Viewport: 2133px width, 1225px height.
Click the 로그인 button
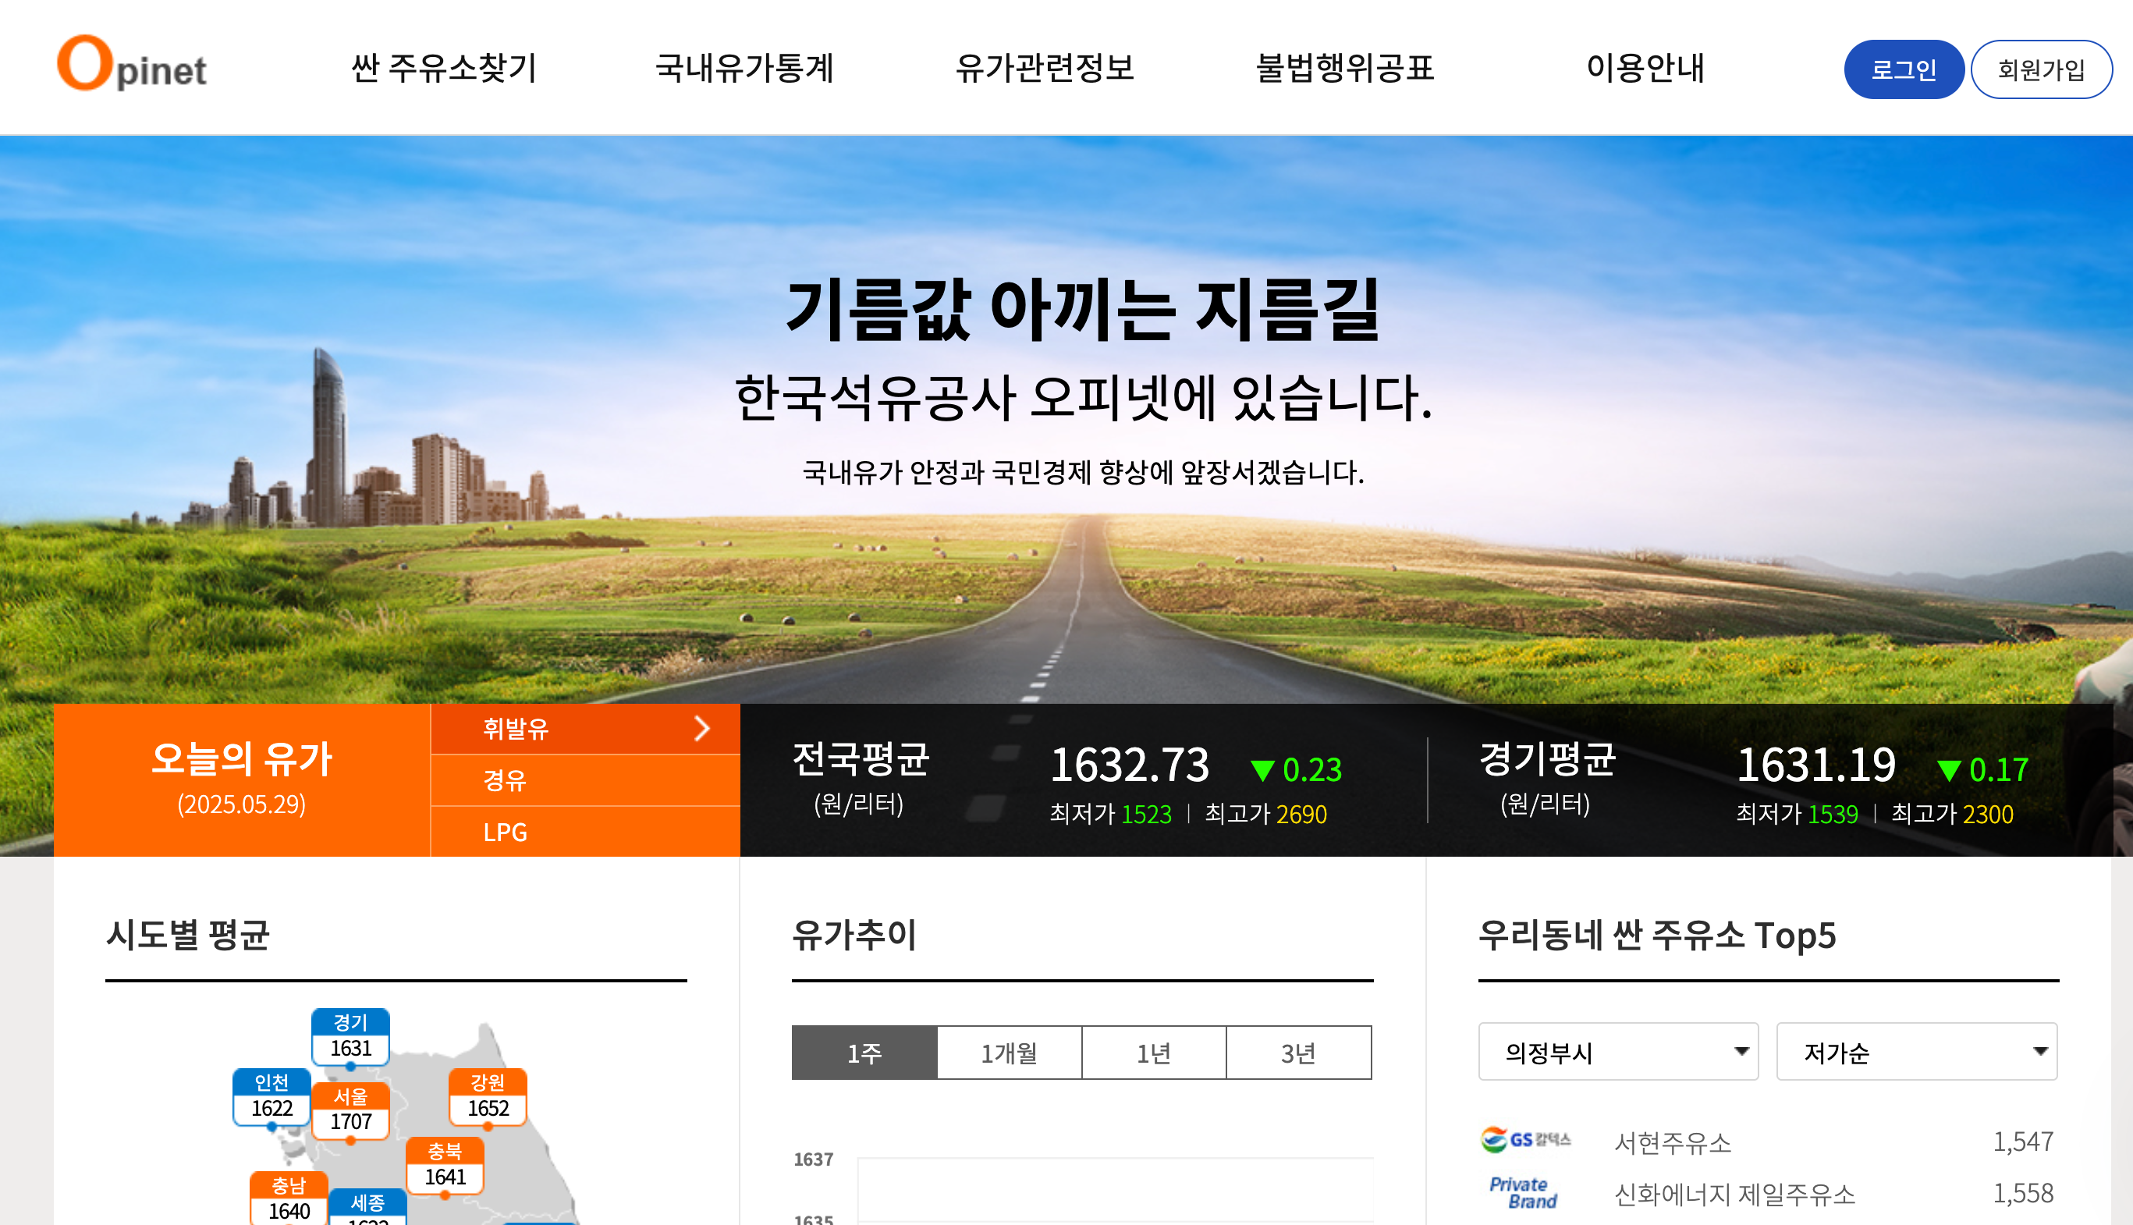tap(1904, 69)
